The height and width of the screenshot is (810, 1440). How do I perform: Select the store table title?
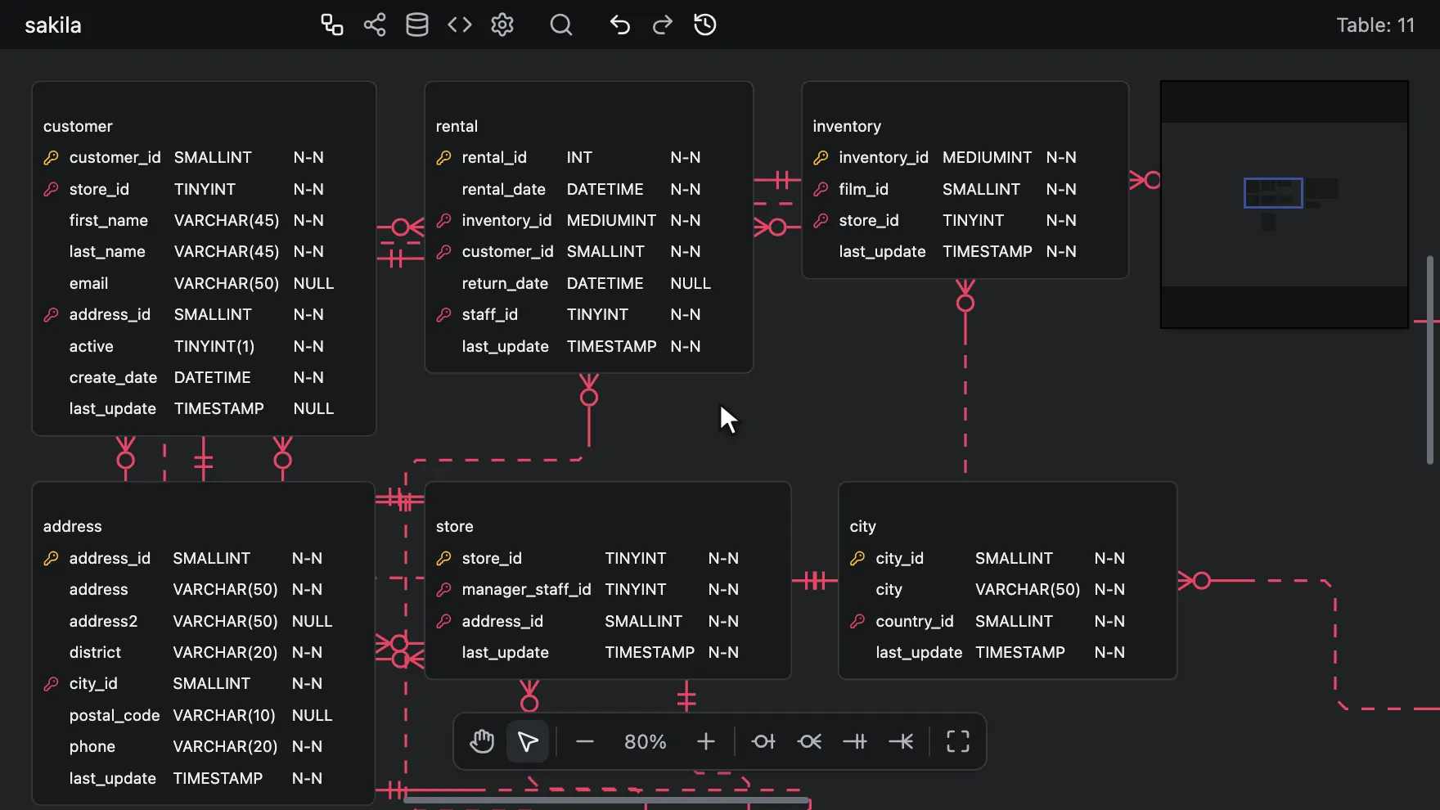[454, 526]
